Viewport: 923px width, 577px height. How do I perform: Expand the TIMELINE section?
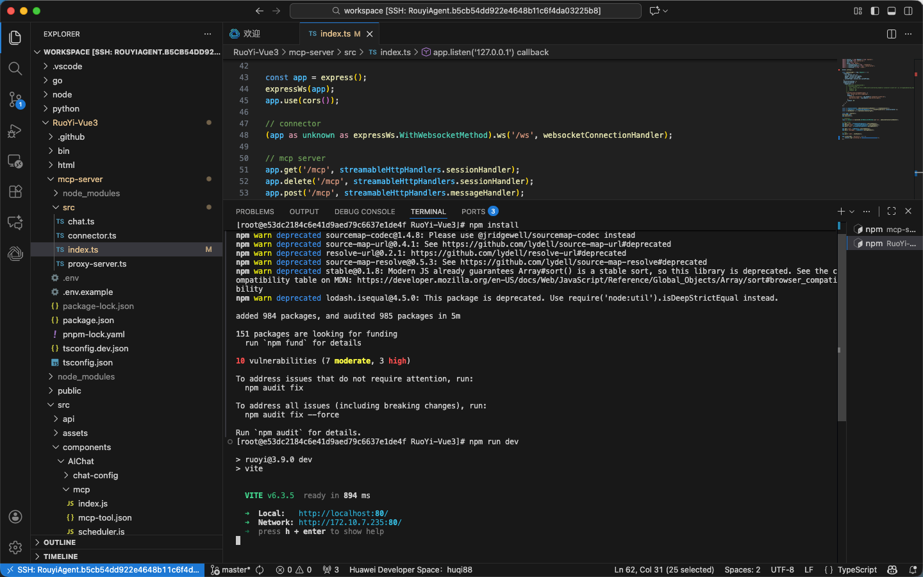[127, 556]
